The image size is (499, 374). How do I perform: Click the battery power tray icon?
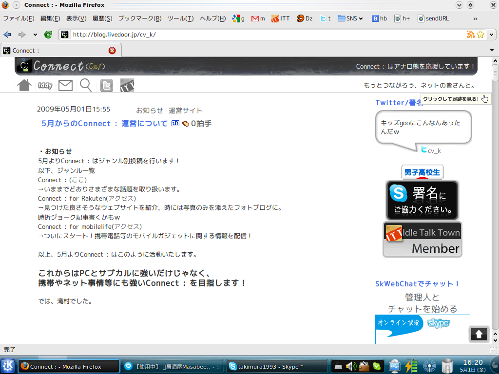[411, 366]
